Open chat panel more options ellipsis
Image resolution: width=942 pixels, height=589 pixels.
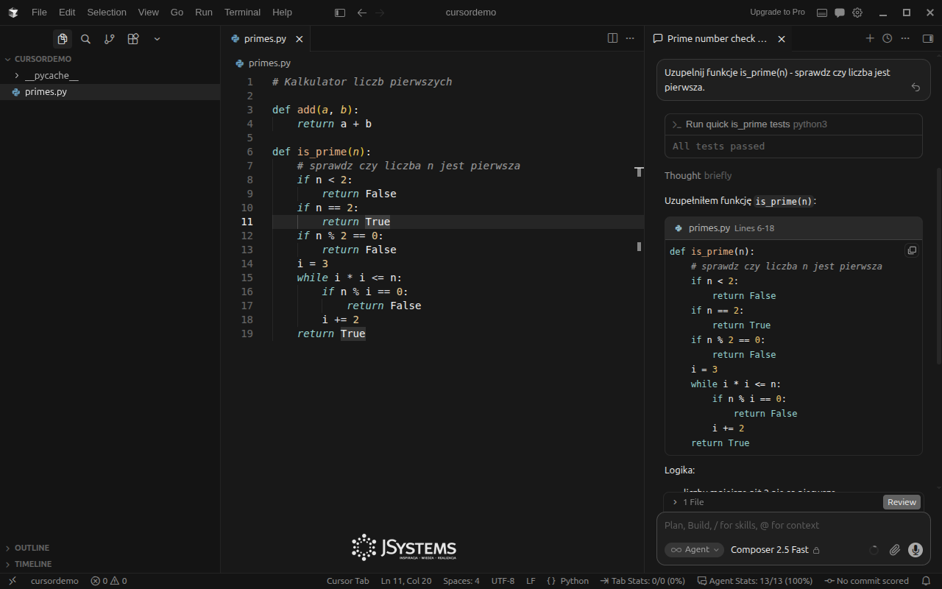pos(905,38)
